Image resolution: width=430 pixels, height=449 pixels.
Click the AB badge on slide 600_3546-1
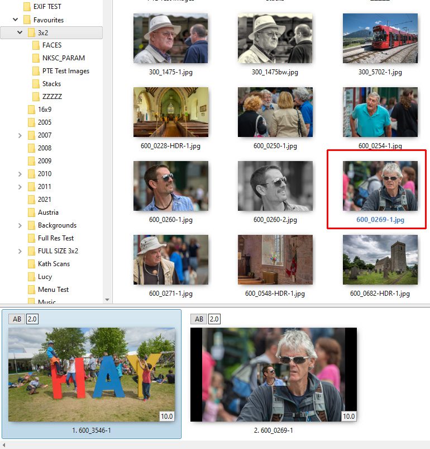17,319
